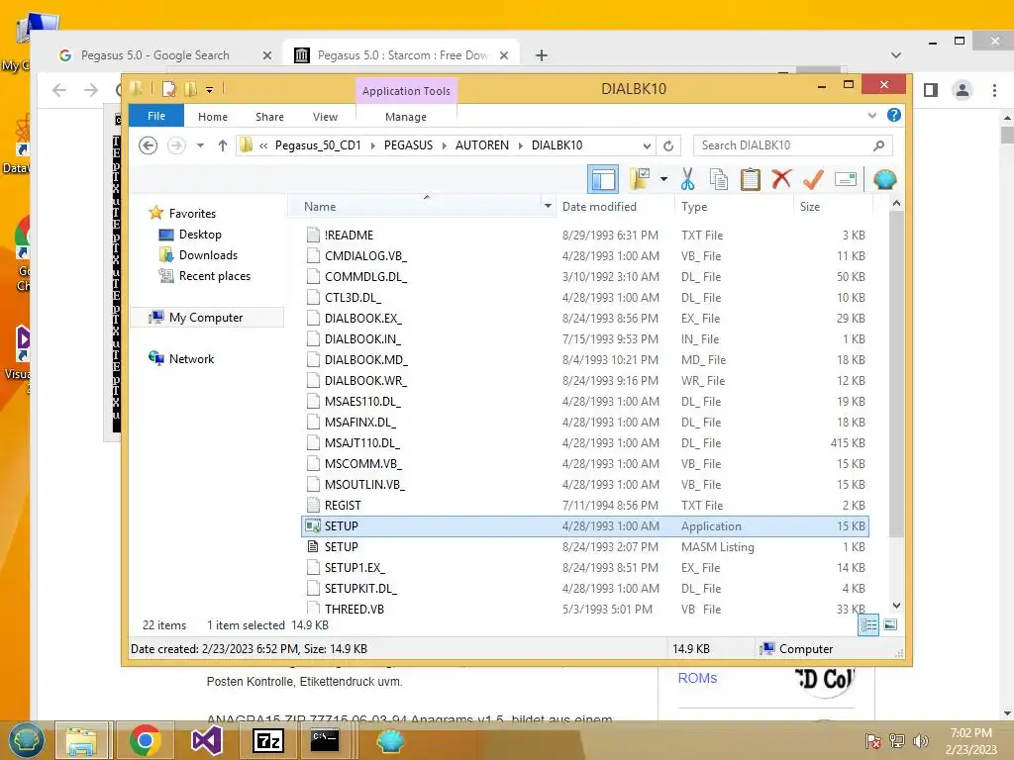Click the Paste clipboard icon
The image size is (1014, 760).
pos(750,179)
